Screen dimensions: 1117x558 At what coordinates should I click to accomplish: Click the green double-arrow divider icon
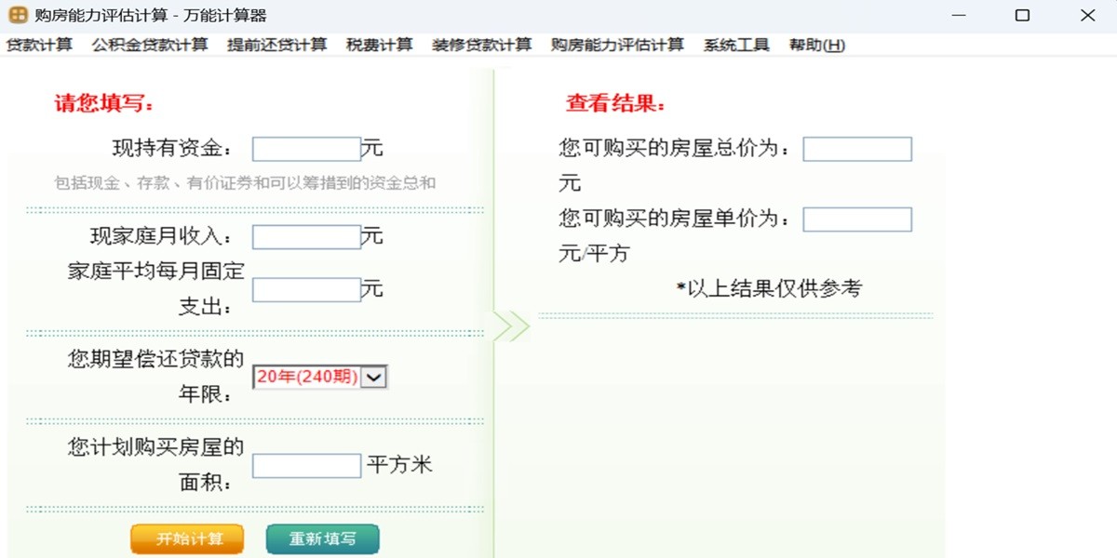pyautogui.click(x=511, y=326)
